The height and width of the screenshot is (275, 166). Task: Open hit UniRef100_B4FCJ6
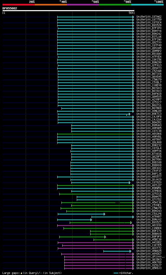pos(149,174)
